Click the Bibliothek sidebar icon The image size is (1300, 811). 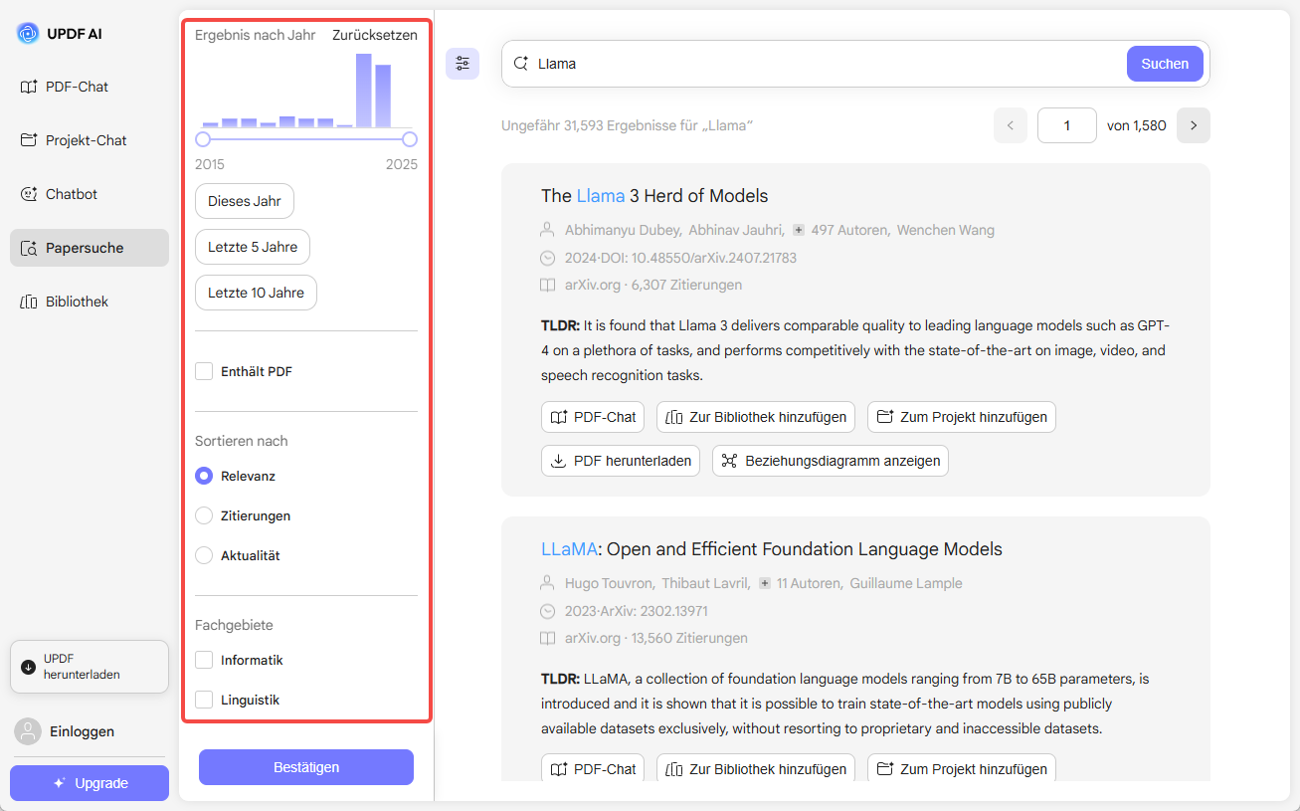click(x=29, y=302)
